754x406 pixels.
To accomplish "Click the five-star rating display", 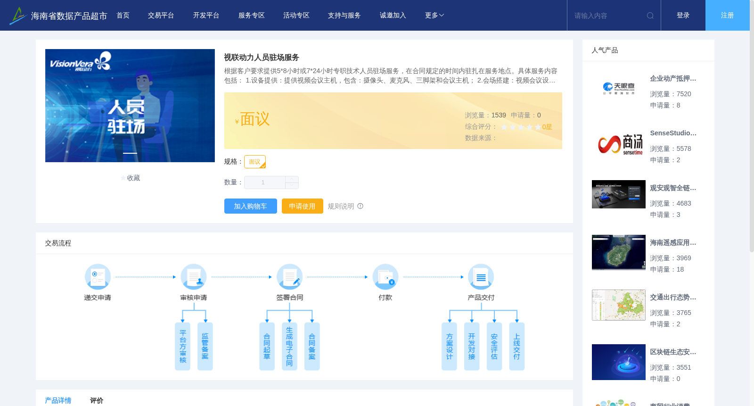I will pos(521,127).
